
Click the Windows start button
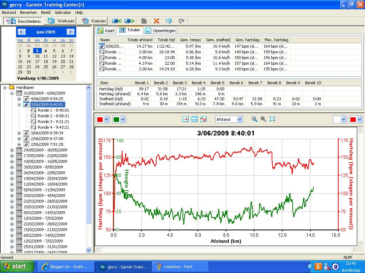(x=17, y=267)
